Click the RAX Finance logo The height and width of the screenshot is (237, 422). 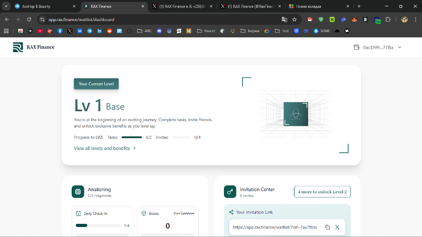pos(18,47)
